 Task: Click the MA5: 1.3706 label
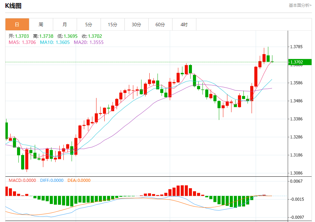22,42
